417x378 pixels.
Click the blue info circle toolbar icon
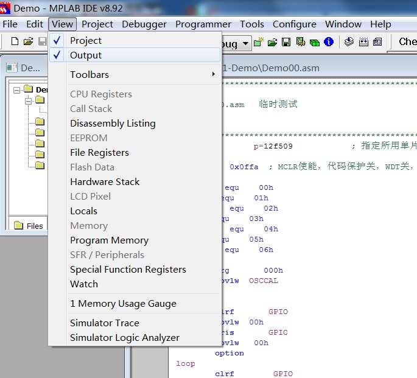tap(329, 42)
